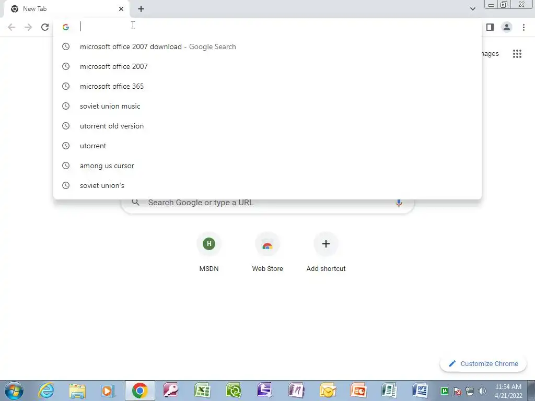Open the Web Store shortcut

tap(267, 252)
